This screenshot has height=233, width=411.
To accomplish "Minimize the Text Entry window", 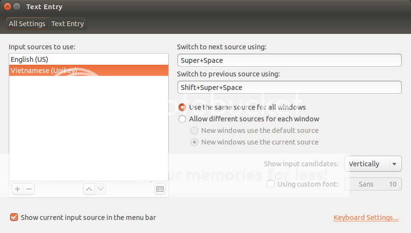I will (17, 7).
